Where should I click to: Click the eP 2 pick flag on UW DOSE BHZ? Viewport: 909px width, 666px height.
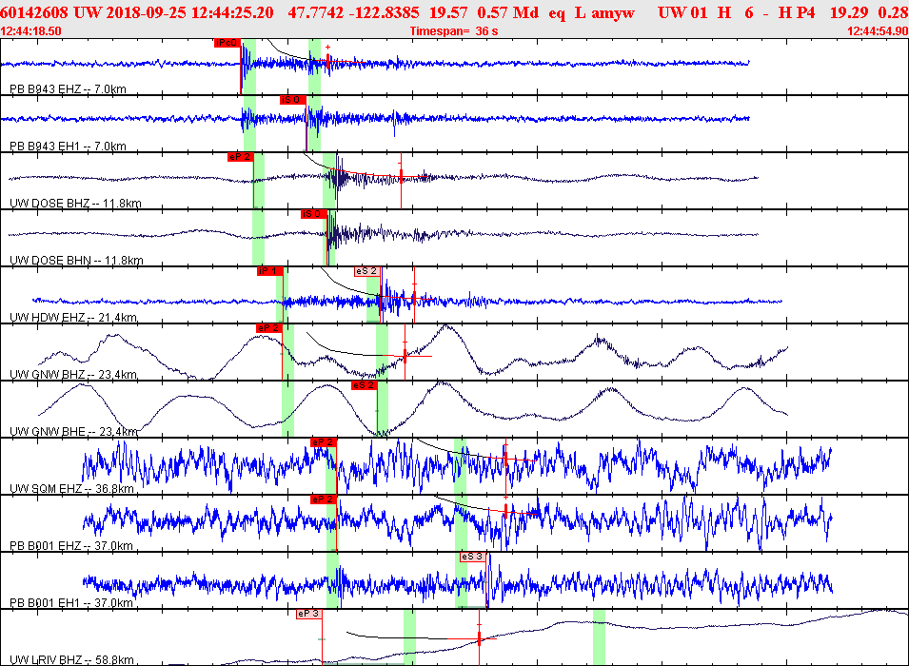tap(240, 157)
